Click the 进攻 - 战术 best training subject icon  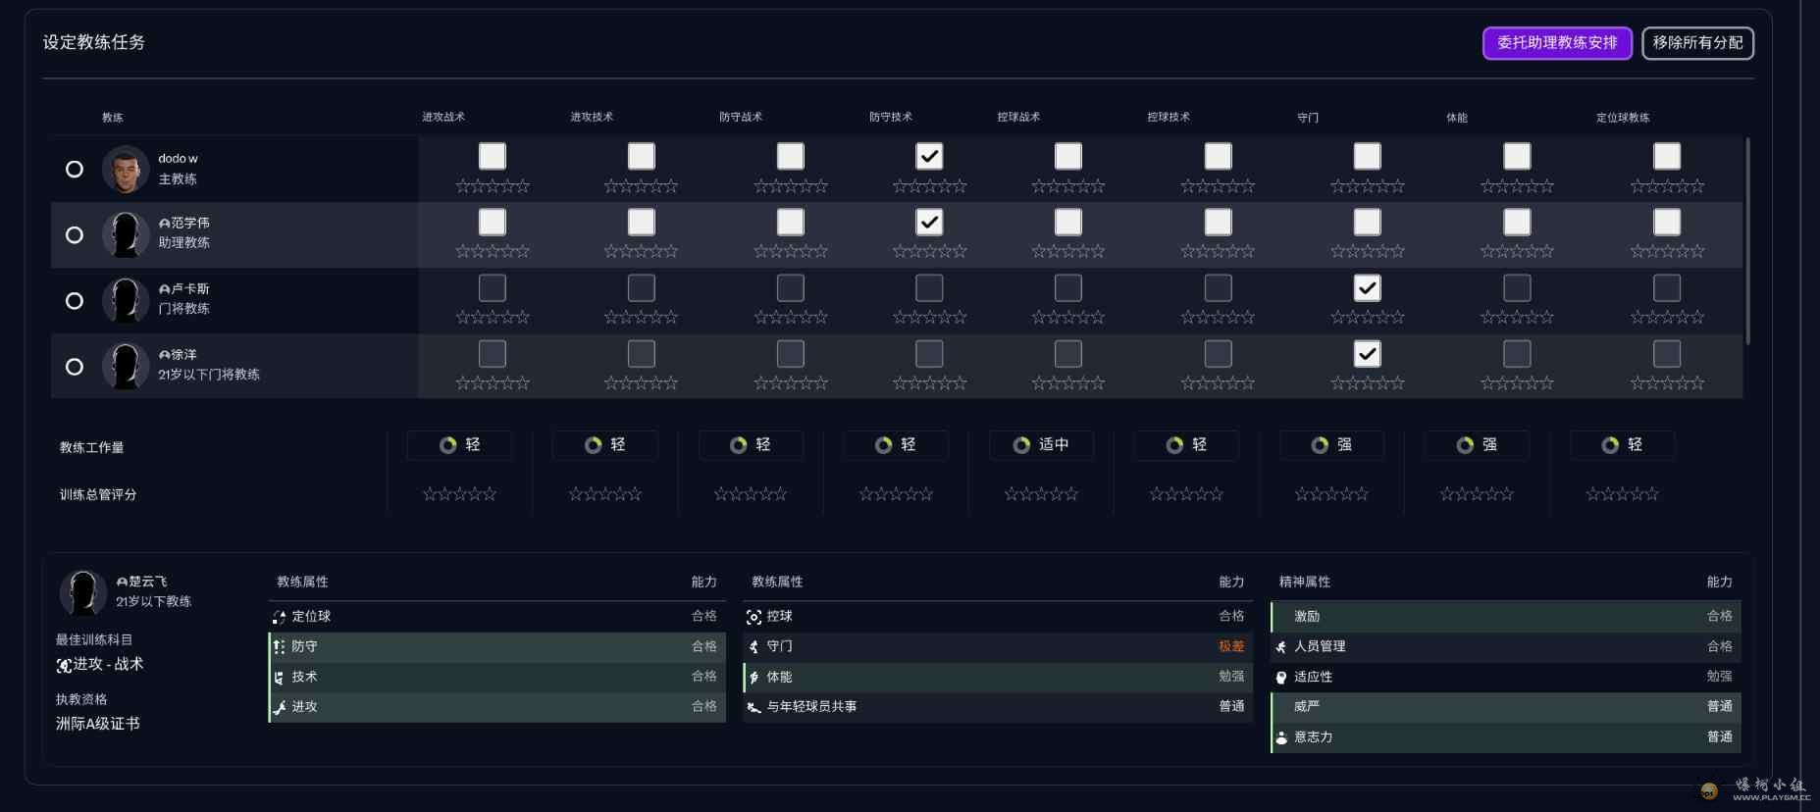coord(64,666)
